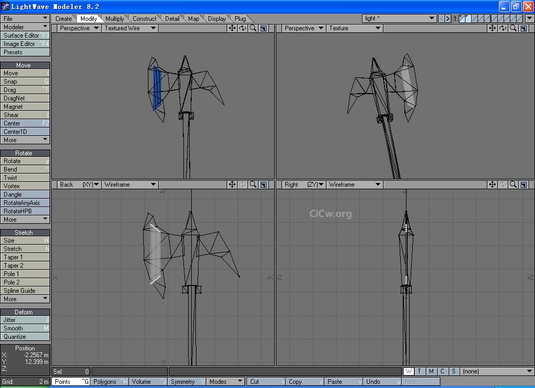Viewport: 535px width, 388px height.
Task: Click the pan icon in Right (ZY) viewport
Action: tap(492, 185)
